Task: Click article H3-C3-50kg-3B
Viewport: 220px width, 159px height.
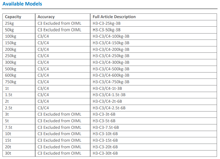Action: tap(106, 30)
